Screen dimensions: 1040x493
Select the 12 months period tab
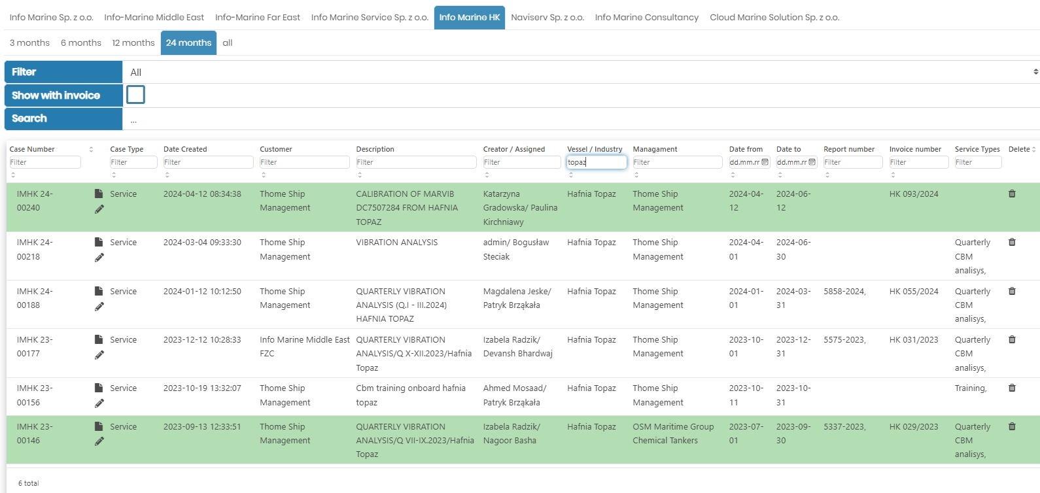tap(133, 42)
